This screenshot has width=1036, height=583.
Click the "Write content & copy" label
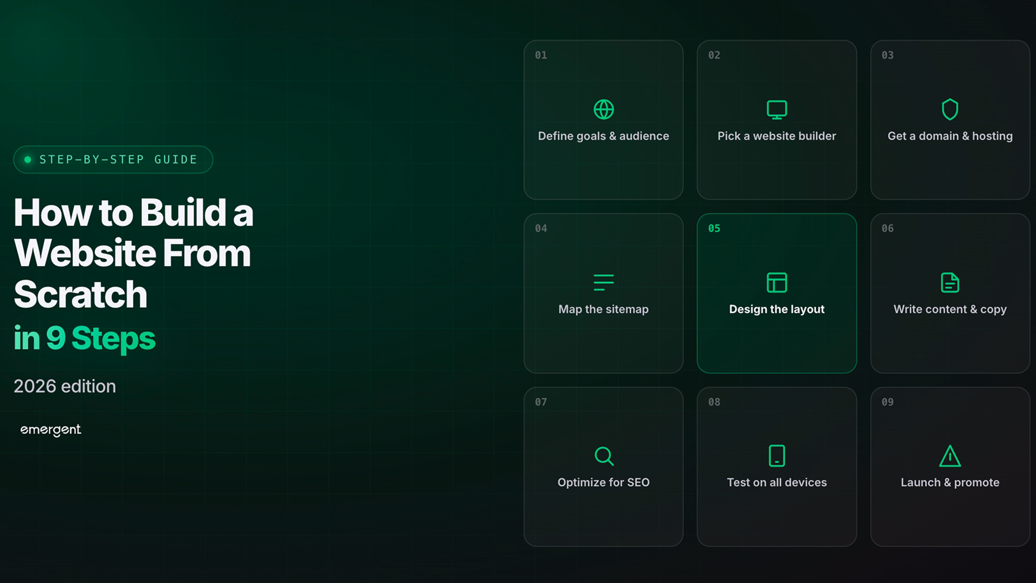tap(950, 309)
